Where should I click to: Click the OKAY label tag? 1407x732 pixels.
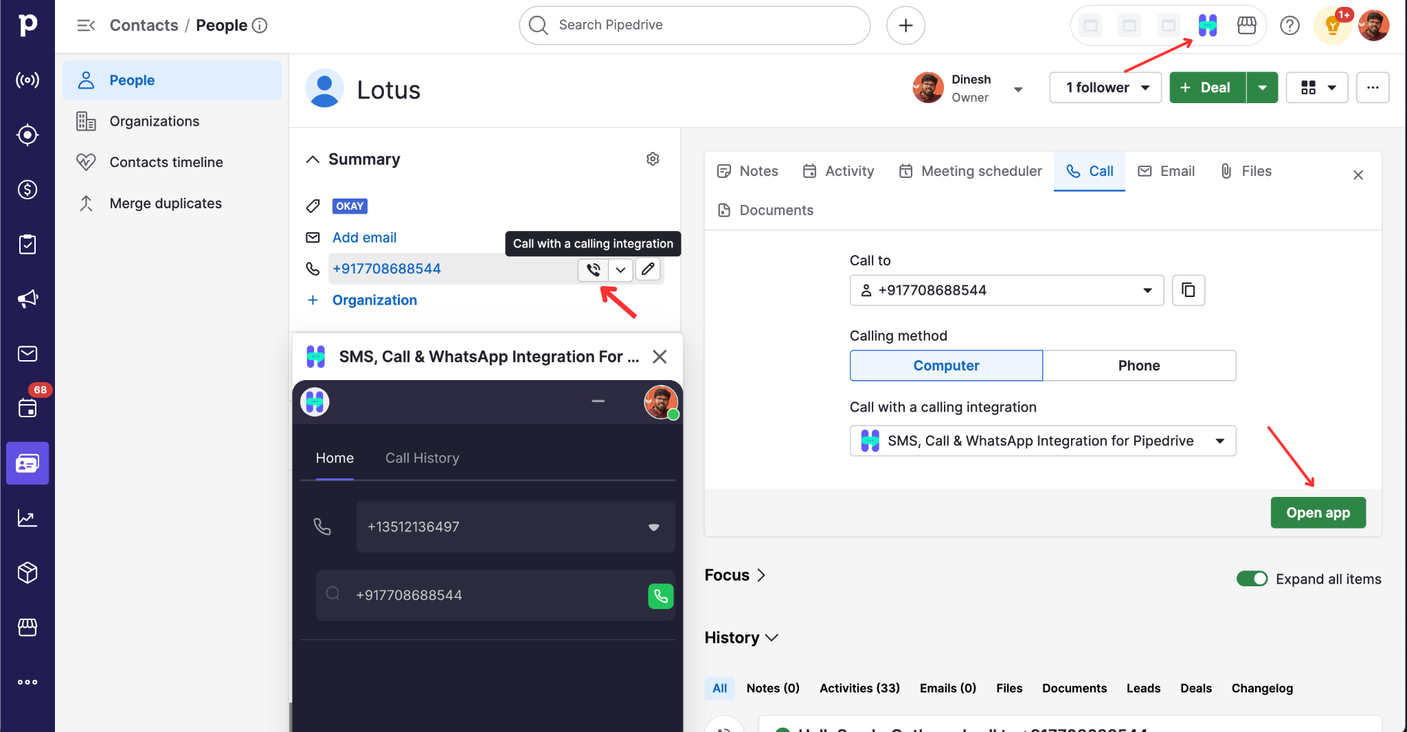350,206
